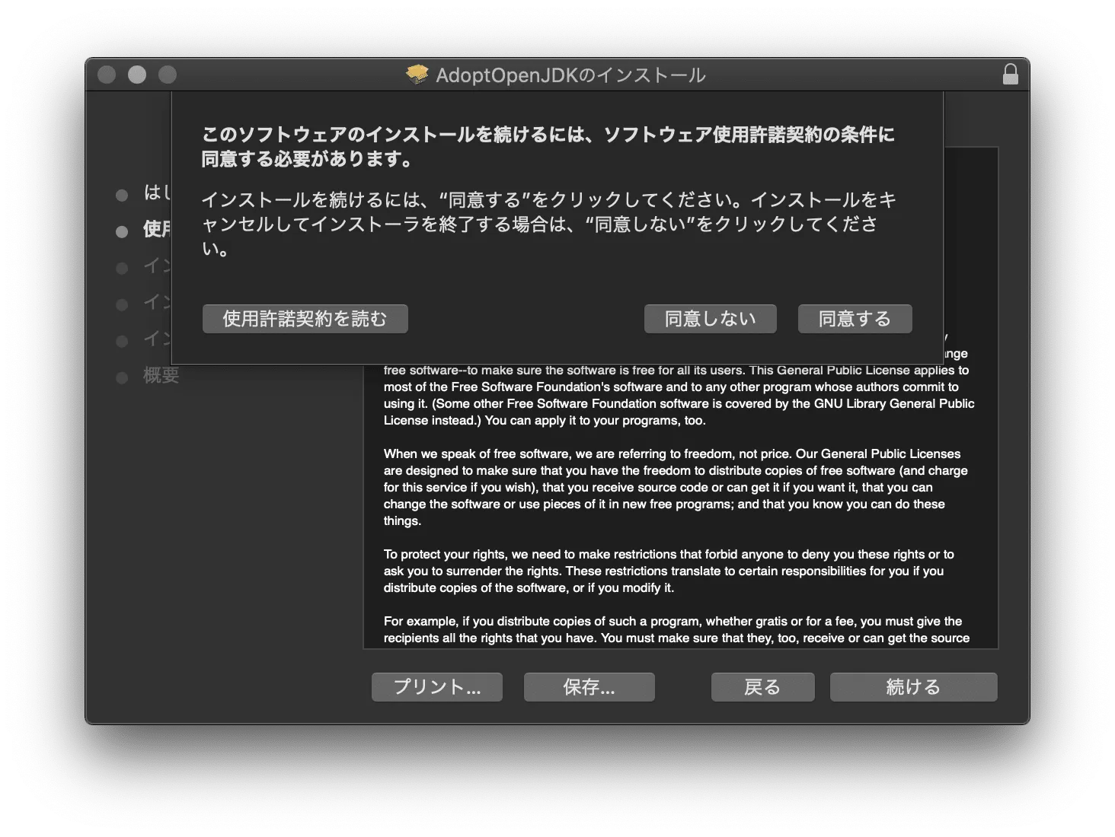This screenshot has height=837, width=1115.
Task: Go back with the 戻る button
Action: pos(762,687)
